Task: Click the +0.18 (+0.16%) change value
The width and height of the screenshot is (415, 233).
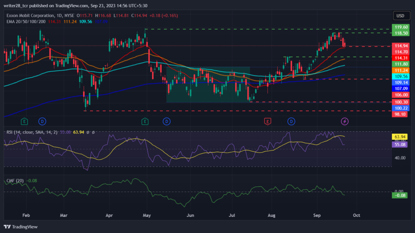Action: (164, 16)
